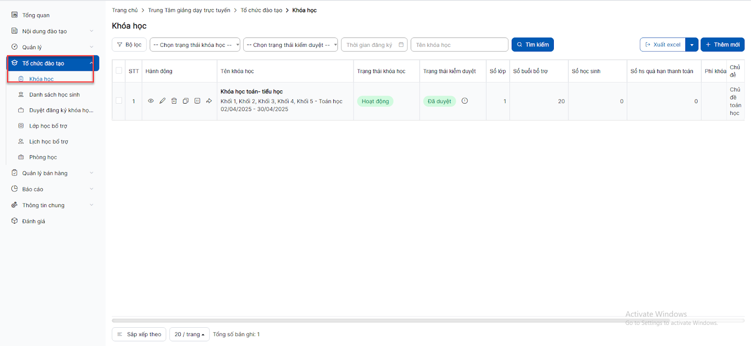This screenshot has width=751, height=346.
Task: Click info icon next to Đã duyệt
Action: click(x=465, y=101)
